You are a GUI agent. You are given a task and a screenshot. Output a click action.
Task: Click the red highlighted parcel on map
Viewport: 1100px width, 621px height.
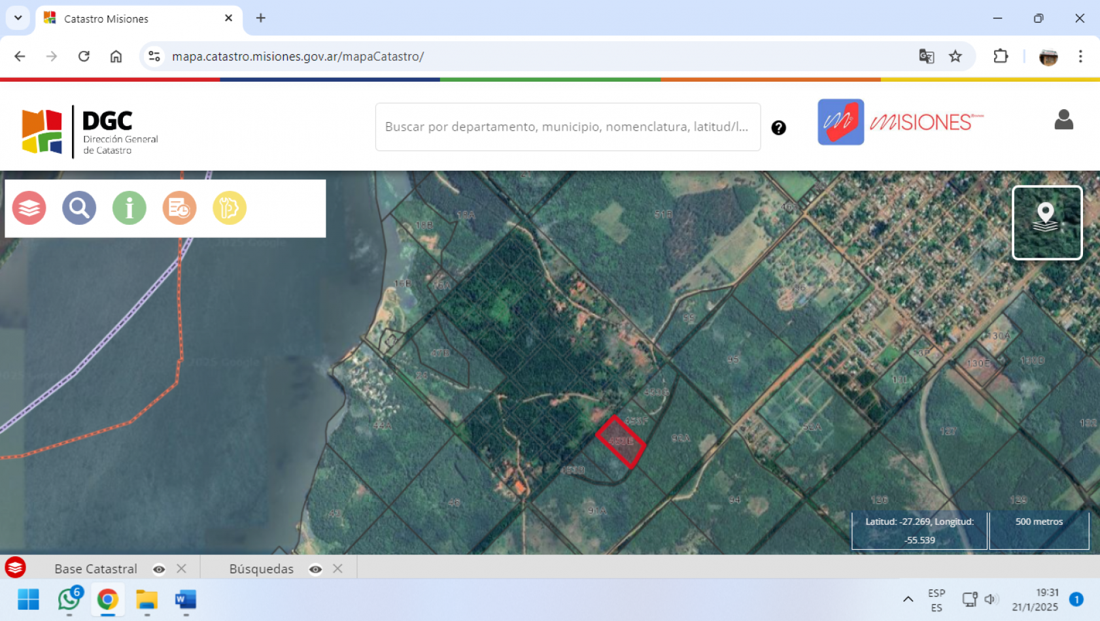click(x=621, y=442)
